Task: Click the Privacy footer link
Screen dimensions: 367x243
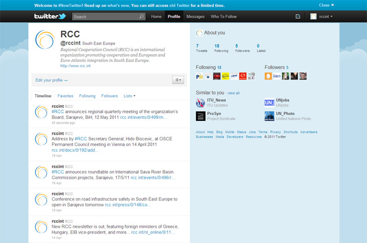Action: tap(275, 132)
